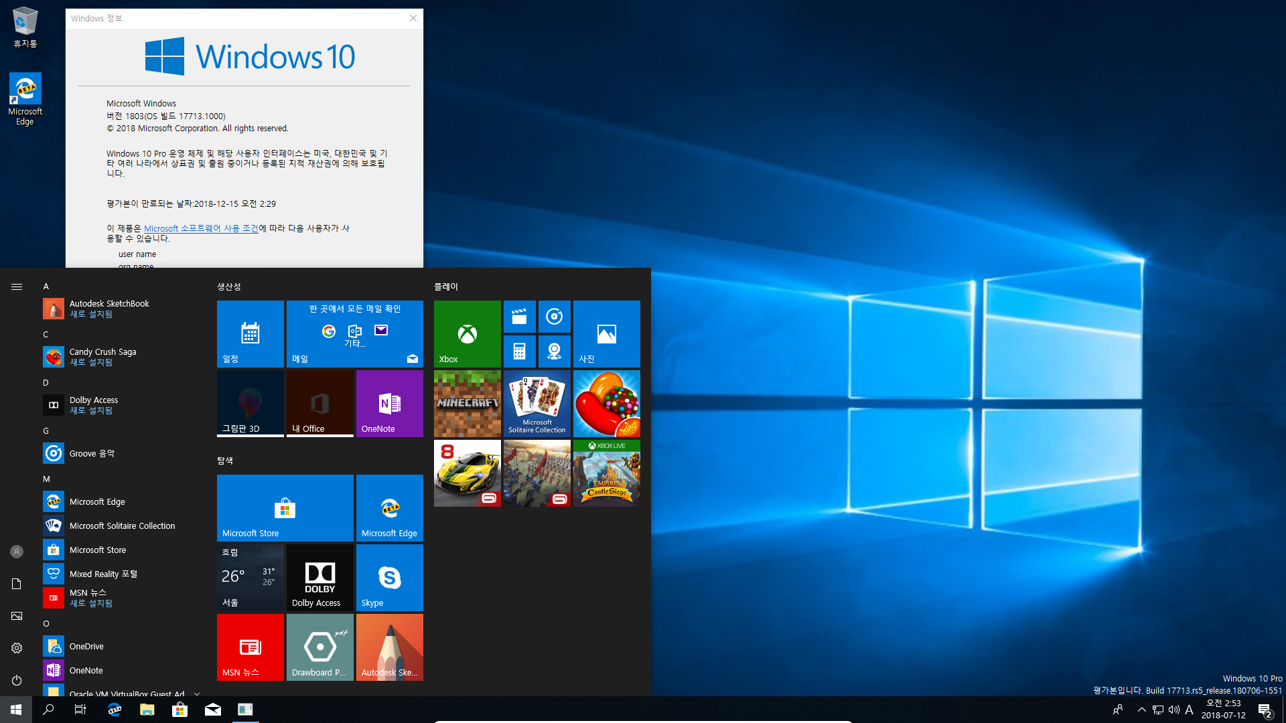Open Microsoft Store from the app list
The width and height of the screenshot is (1286, 723).
[x=121, y=550]
